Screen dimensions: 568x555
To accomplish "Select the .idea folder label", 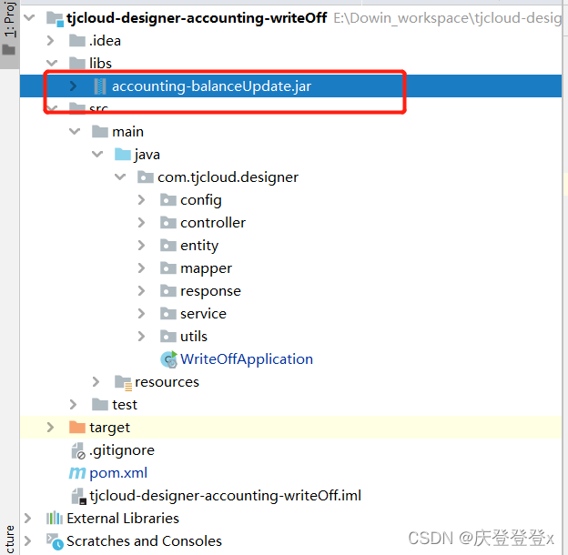I will point(105,41).
